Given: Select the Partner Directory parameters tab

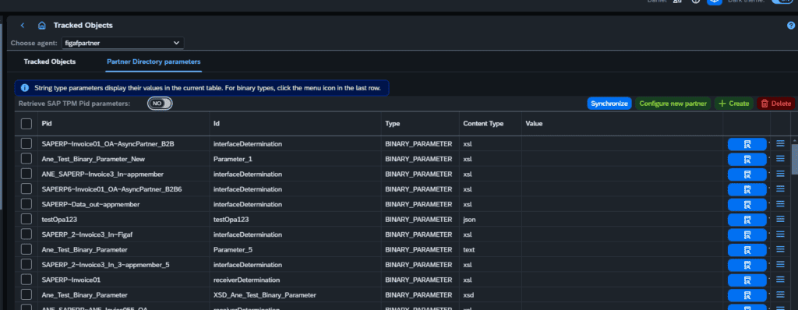Looking at the screenshot, I should pyautogui.click(x=154, y=62).
